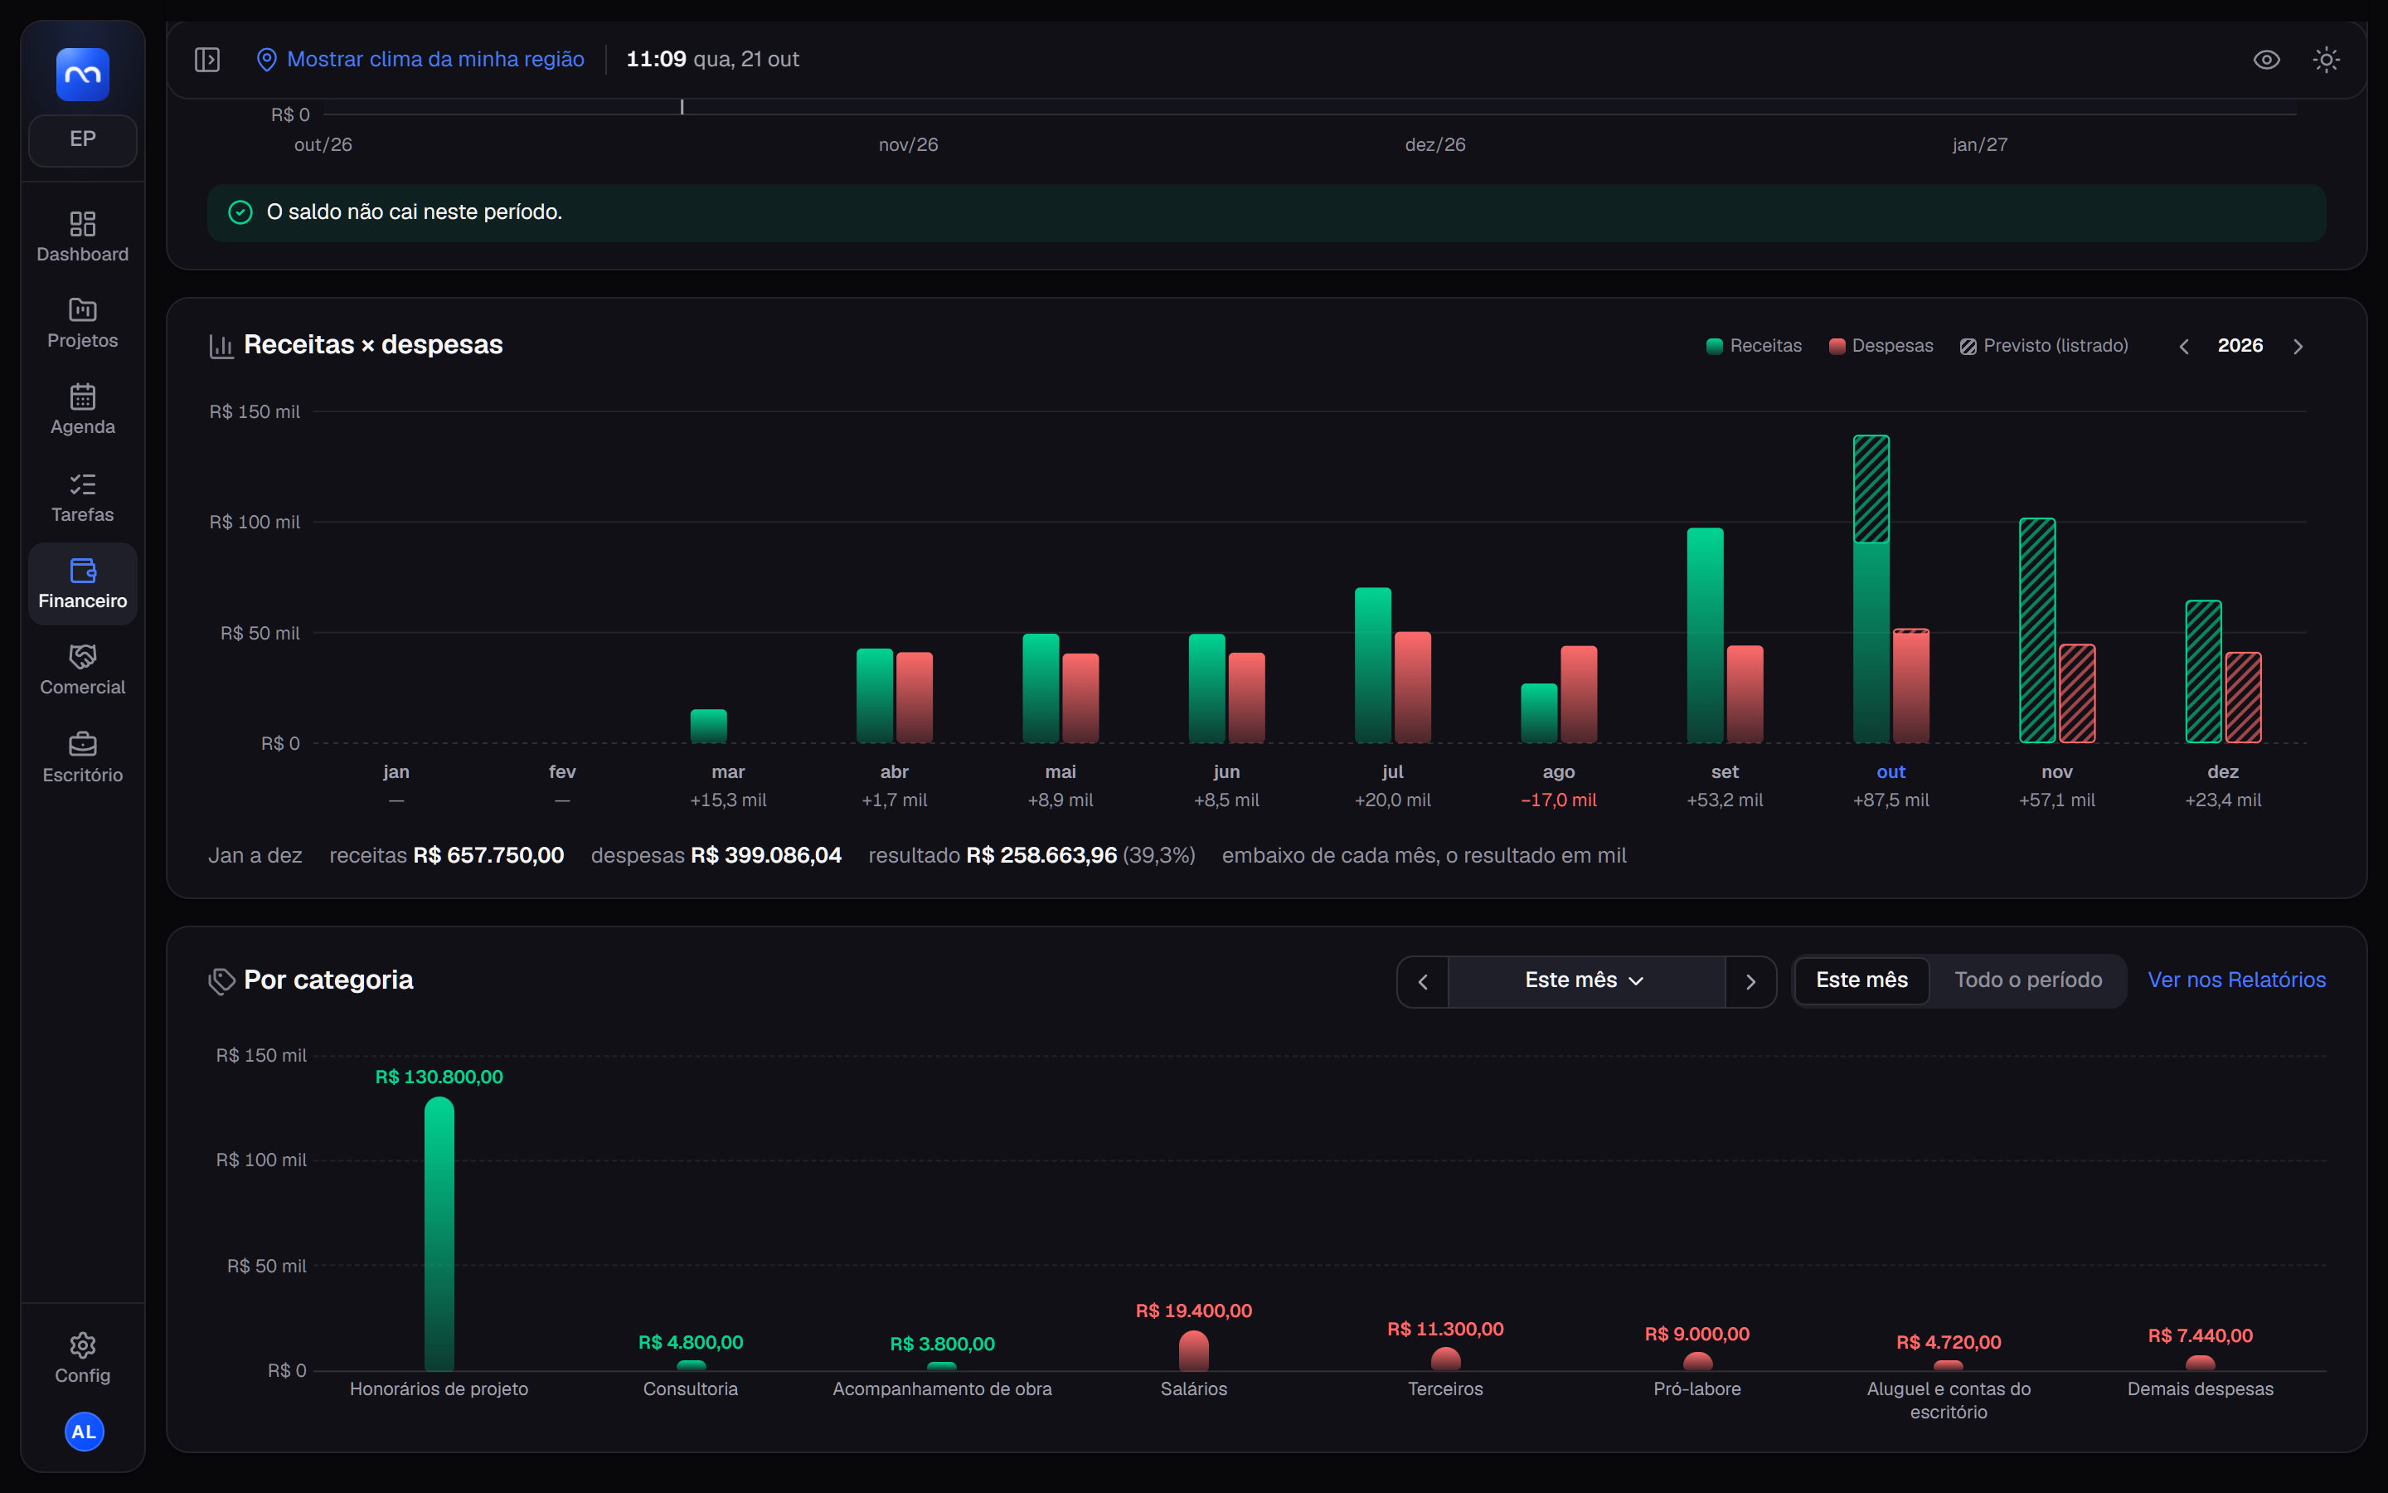Screen dimensions: 2388x1493
Task: Click the nov/26 timeline label
Action: pos(908,144)
